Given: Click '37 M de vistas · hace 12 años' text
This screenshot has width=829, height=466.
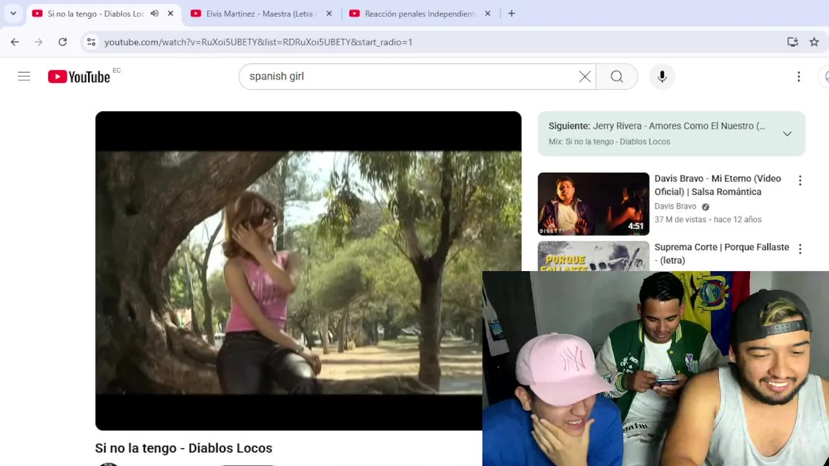Looking at the screenshot, I should pos(708,219).
